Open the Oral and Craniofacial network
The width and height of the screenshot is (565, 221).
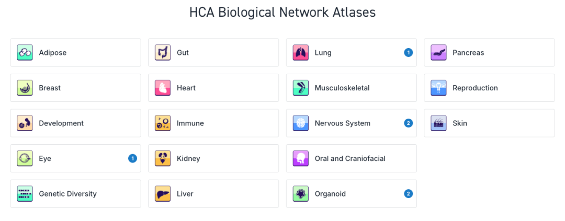click(352, 158)
